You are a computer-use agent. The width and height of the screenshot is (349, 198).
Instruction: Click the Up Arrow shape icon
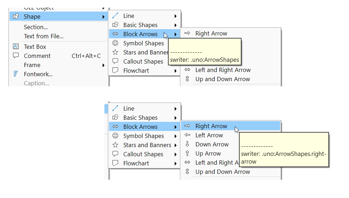tap(187, 153)
